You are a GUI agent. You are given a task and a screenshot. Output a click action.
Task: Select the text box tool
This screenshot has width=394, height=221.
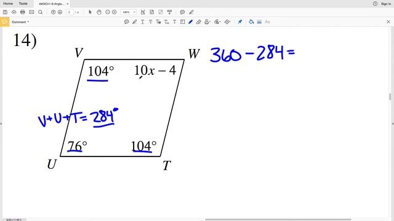(x=182, y=22)
